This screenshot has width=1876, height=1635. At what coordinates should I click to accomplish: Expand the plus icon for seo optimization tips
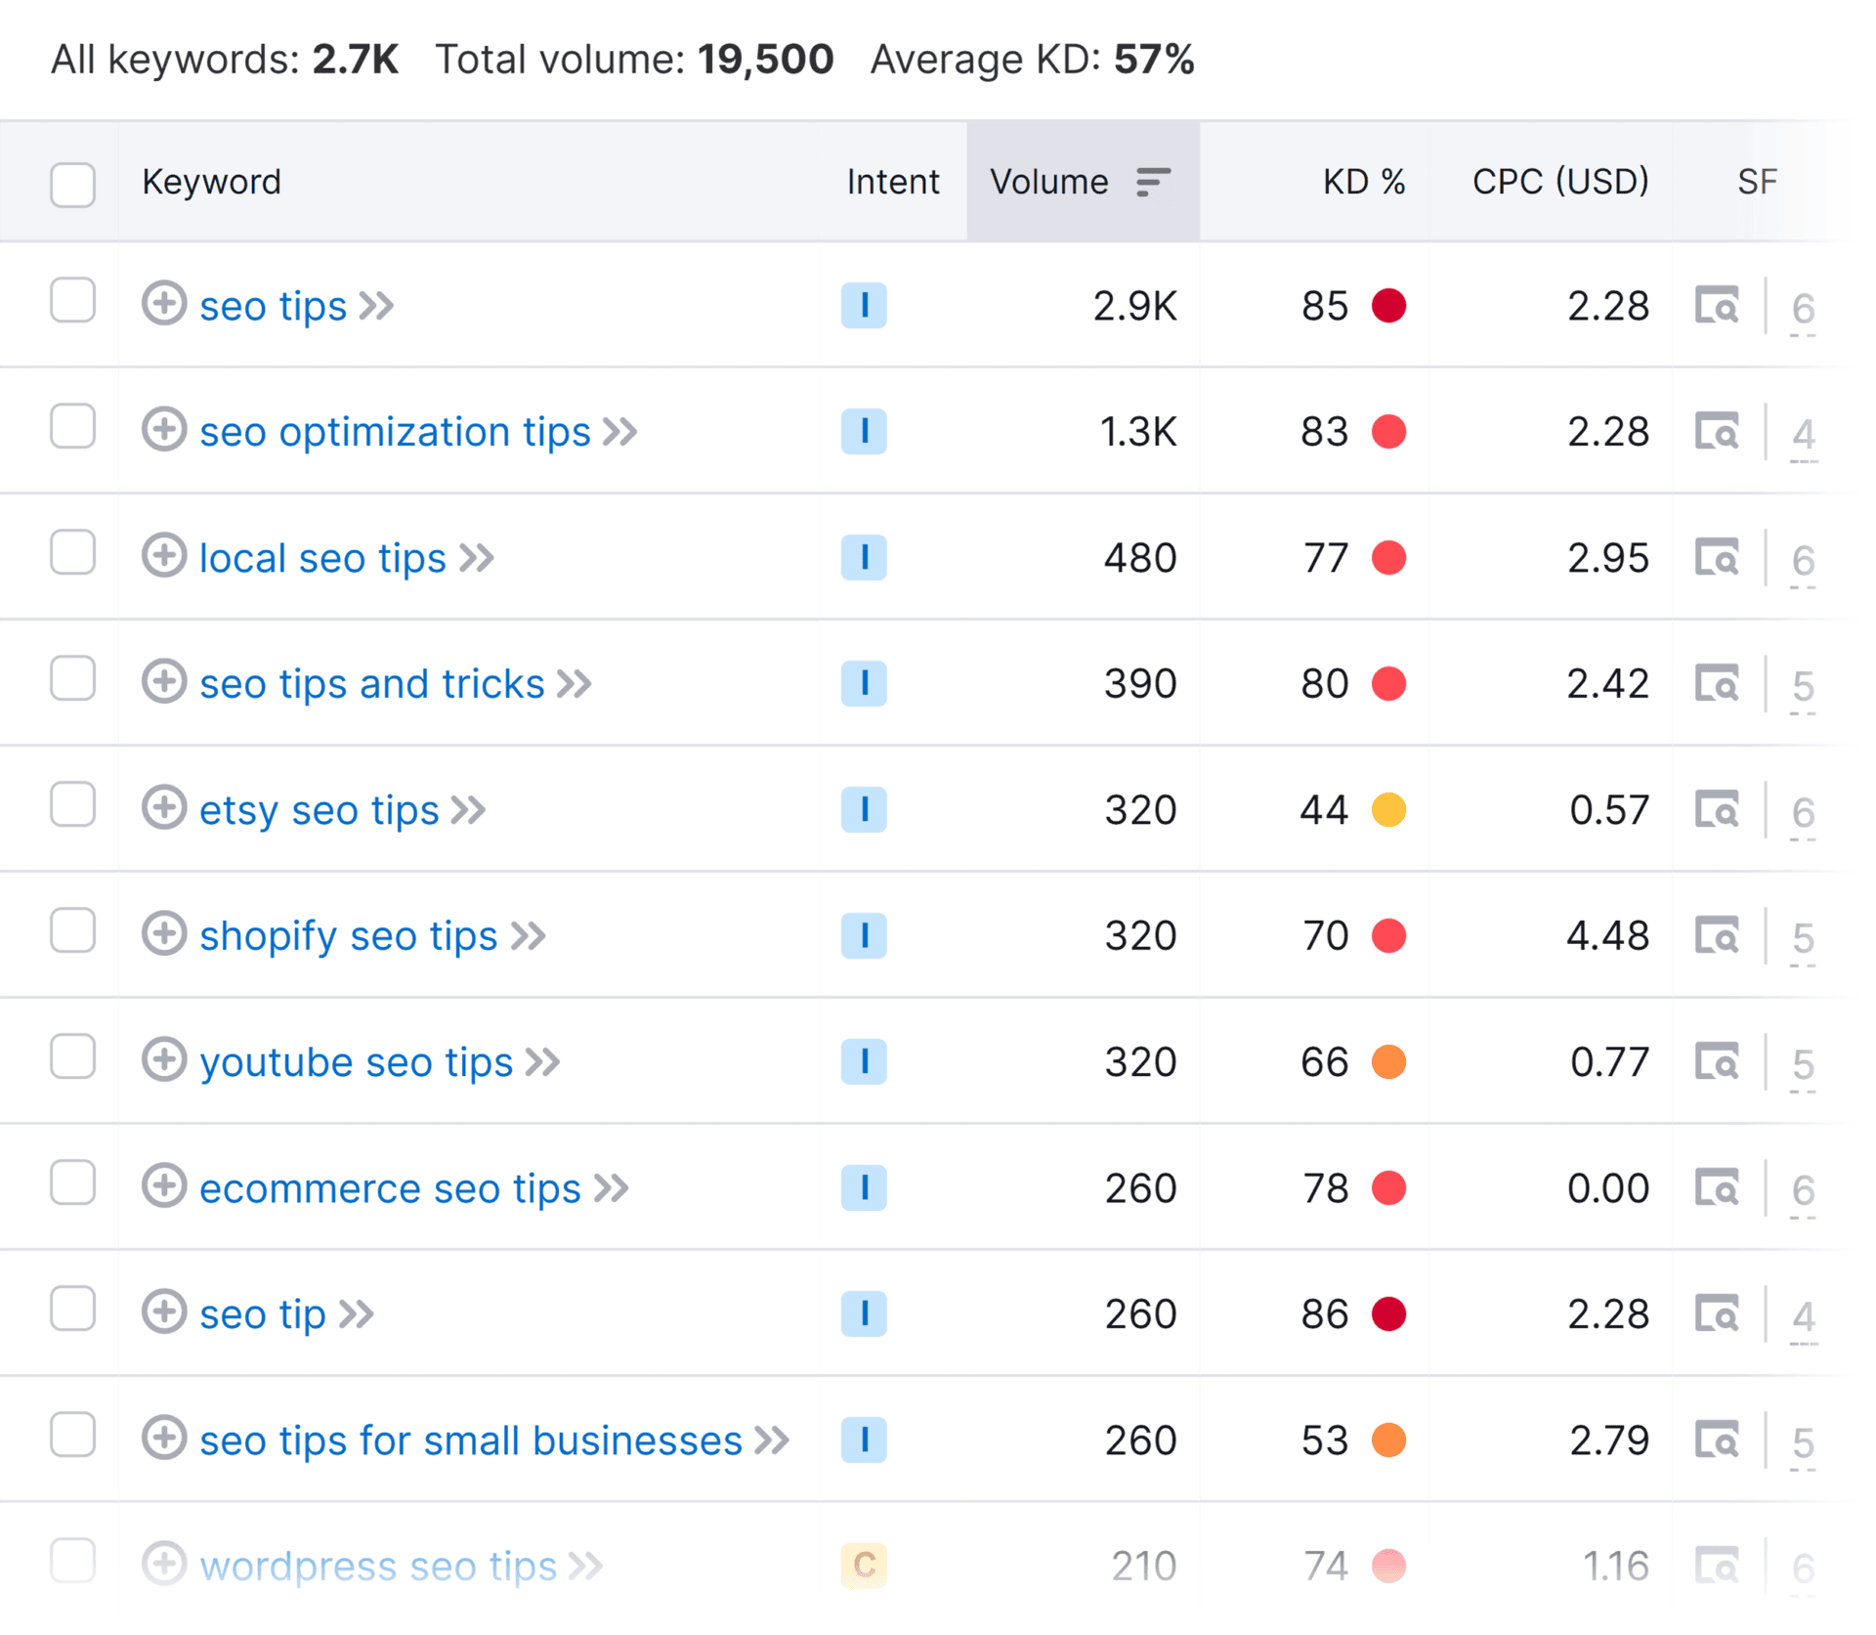point(165,431)
